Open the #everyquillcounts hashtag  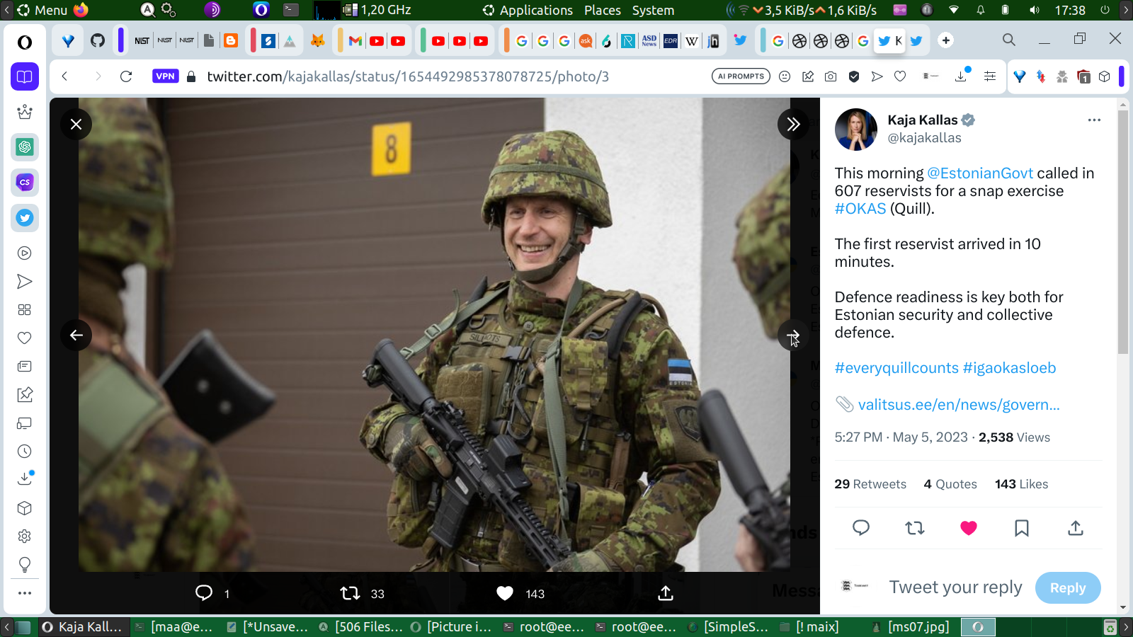click(896, 368)
